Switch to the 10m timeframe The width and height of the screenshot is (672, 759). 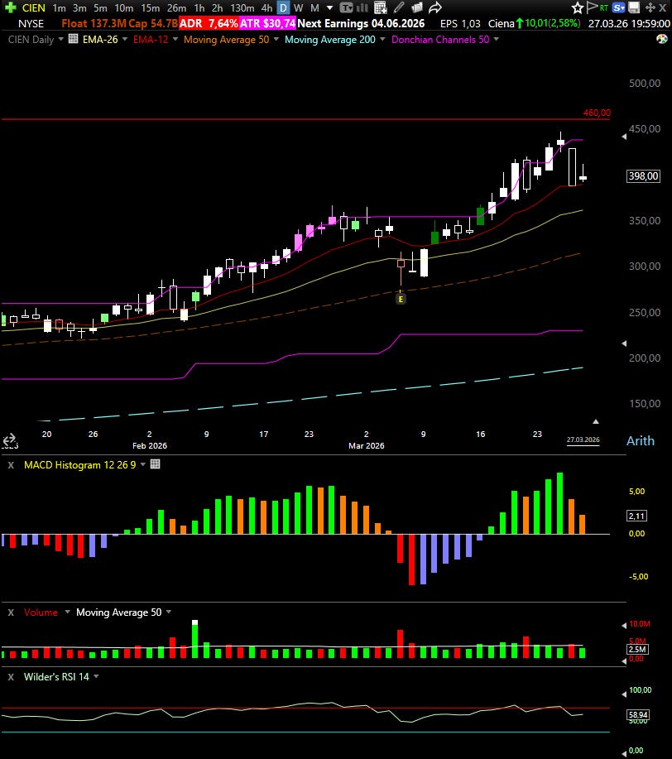pyautogui.click(x=124, y=7)
